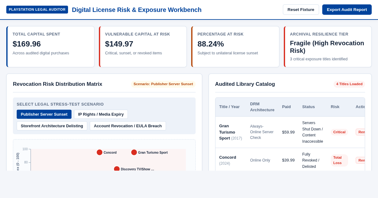Viewport: 378px width, 198px height.
Task: Switch to IP Rights / Media Expiry scenario
Action: [101, 114]
